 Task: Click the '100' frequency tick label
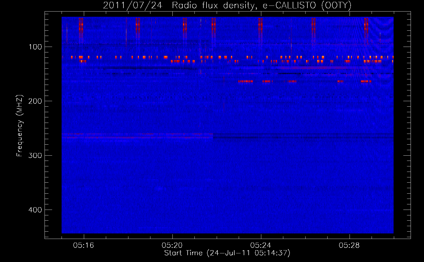(35, 47)
